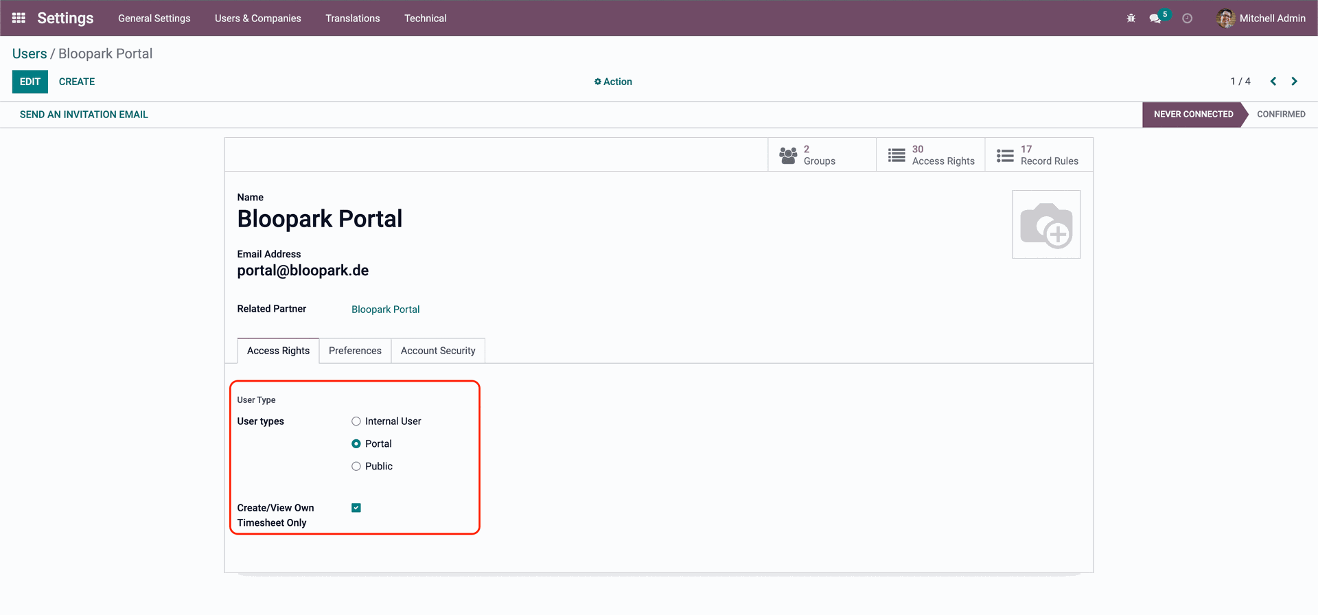Click the debug bug icon
This screenshot has height=615, width=1318.
click(1131, 19)
